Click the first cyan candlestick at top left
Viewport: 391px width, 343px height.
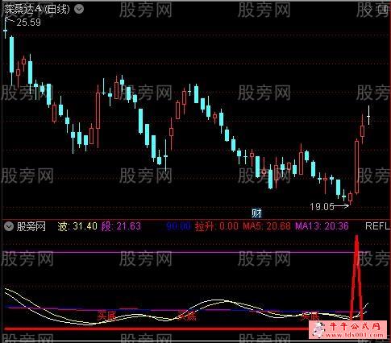(x=11, y=55)
